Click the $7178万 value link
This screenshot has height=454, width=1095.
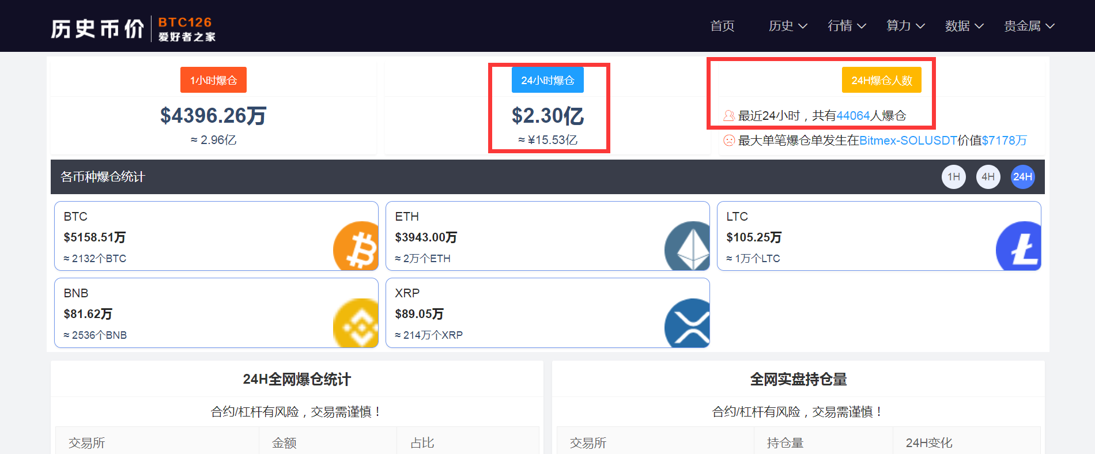1005,141
